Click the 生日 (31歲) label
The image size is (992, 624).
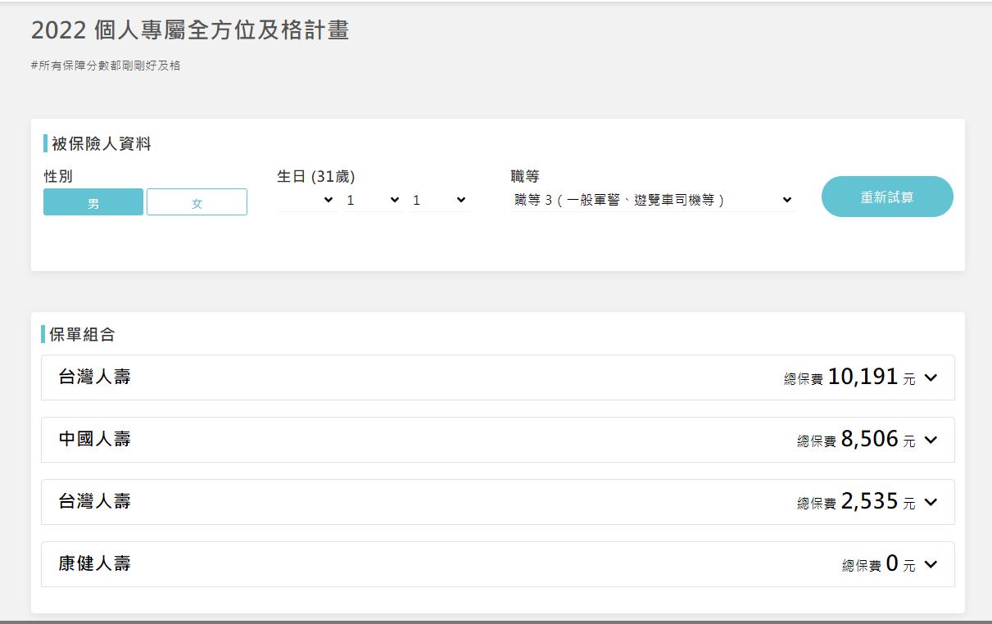316,176
